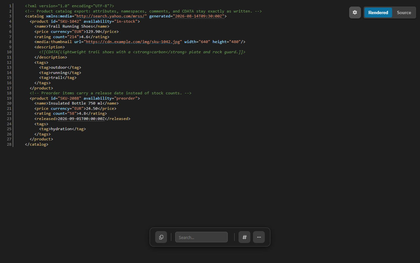The image size is (420, 263).
Task: Switch to Source view
Action: coord(404,12)
